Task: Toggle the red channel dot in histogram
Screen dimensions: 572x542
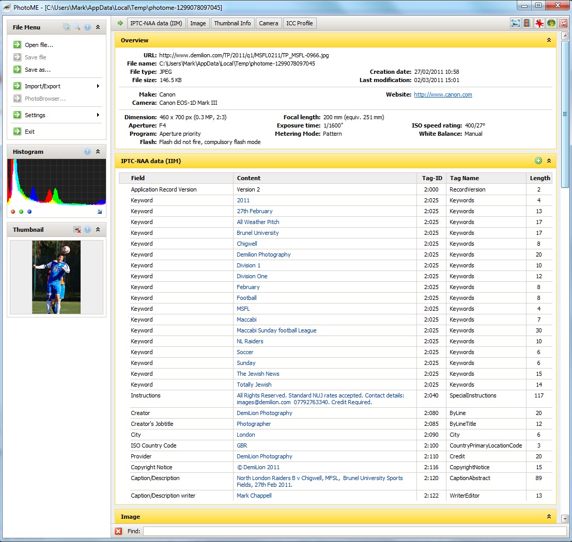Action: pyautogui.click(x=13, y=212)
